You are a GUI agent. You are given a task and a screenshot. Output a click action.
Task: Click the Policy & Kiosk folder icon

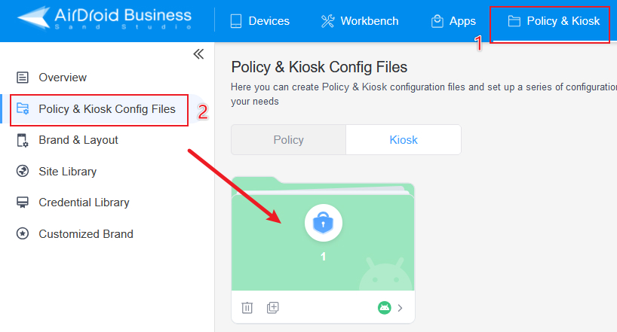pyautogui.click(x=514, y=21)
